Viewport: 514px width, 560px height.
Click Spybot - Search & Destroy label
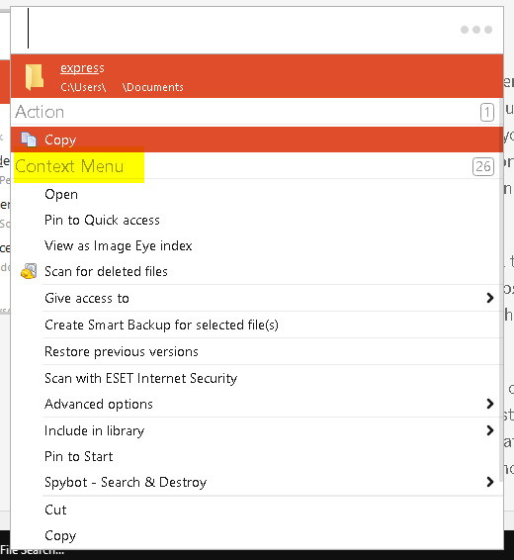126,482
